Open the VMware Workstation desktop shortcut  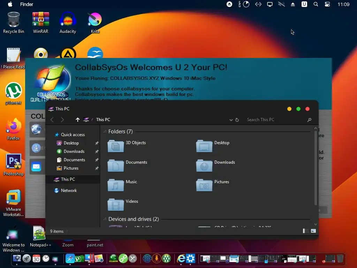click(x=14, y=203)
